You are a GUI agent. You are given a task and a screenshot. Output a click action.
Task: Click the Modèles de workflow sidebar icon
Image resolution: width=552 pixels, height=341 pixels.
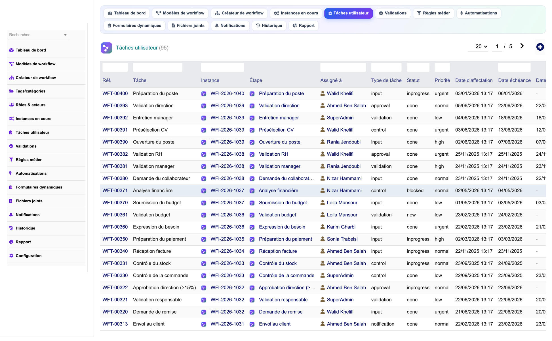[11, 64]
